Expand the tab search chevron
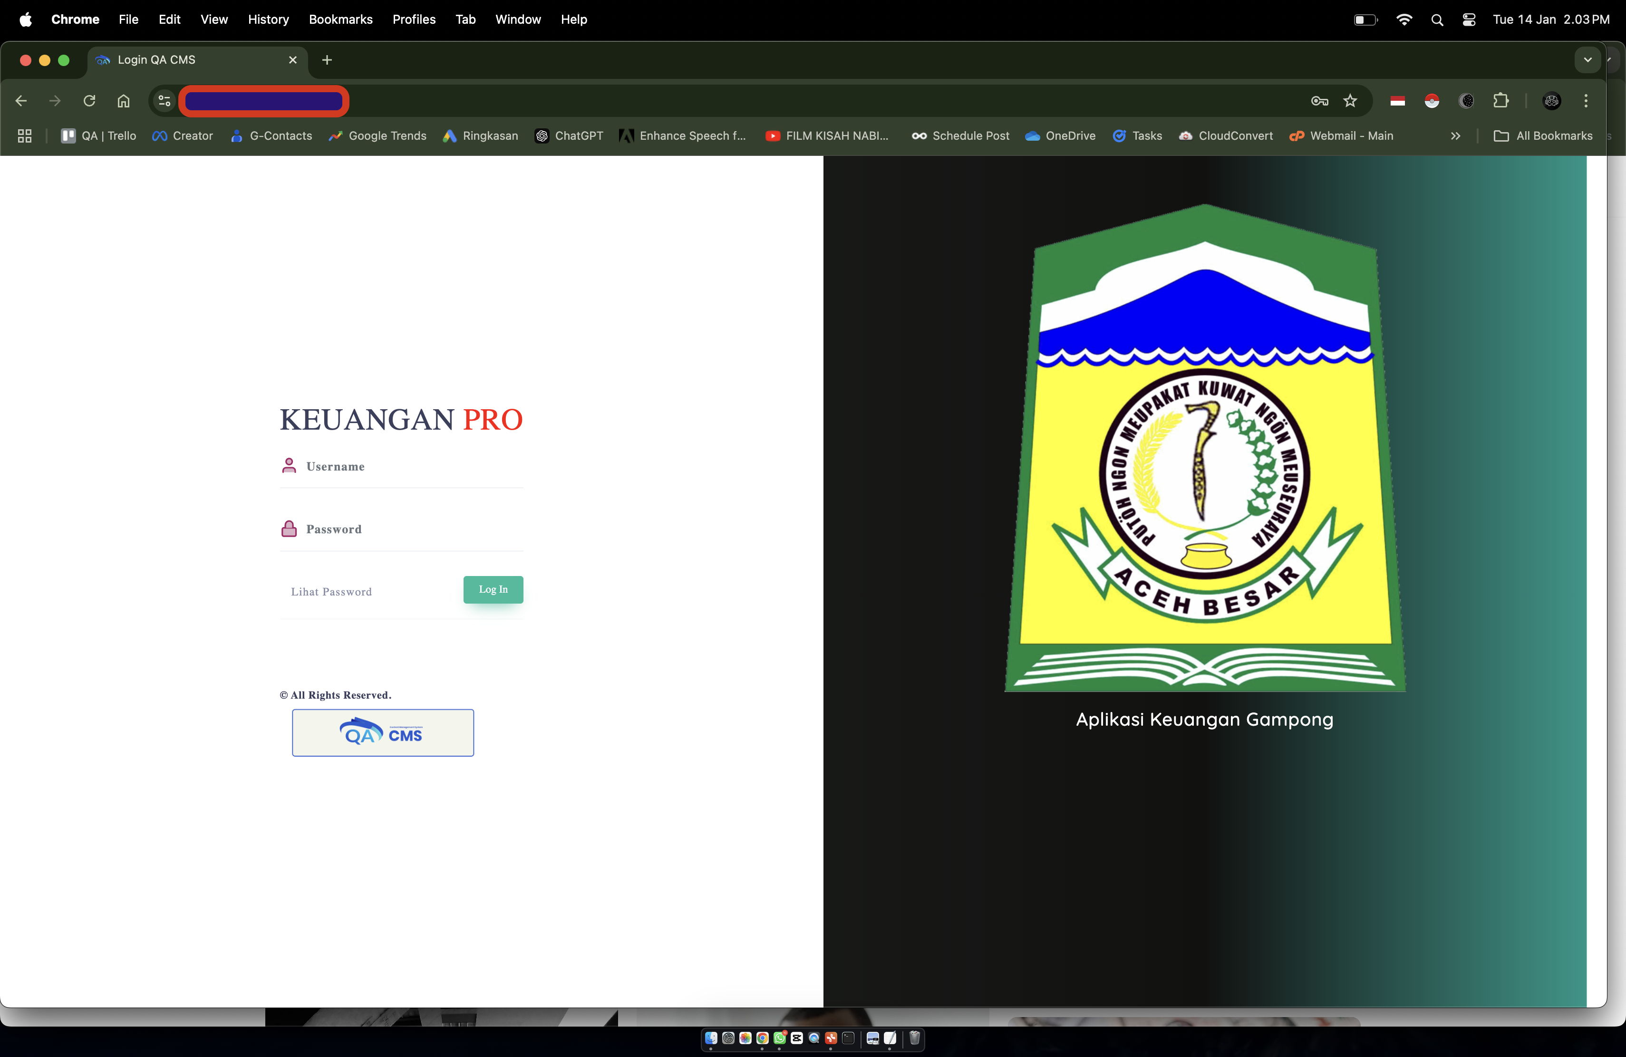Image resolution: width=1626 pixels, height=1057 pixels. pyautogui.click(x=1588, y=59)
